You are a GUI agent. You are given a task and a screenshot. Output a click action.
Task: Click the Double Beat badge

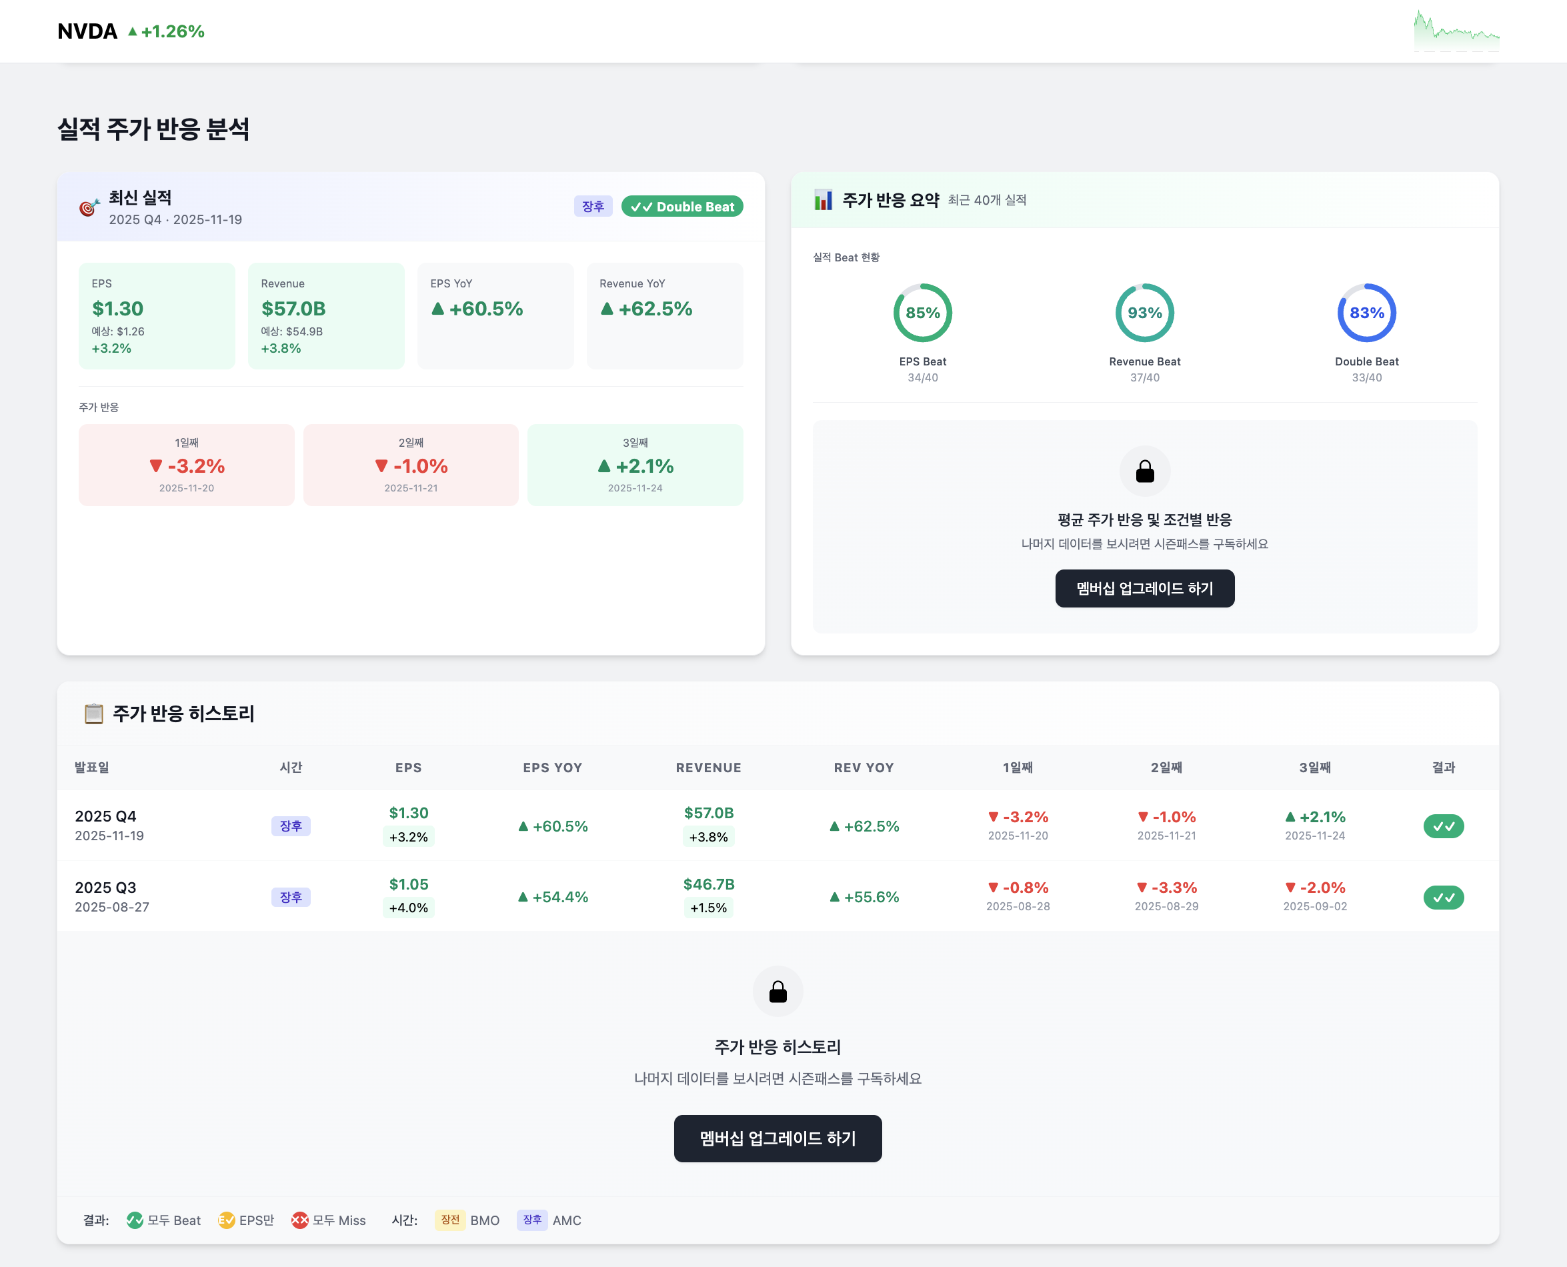coord(681,207)
